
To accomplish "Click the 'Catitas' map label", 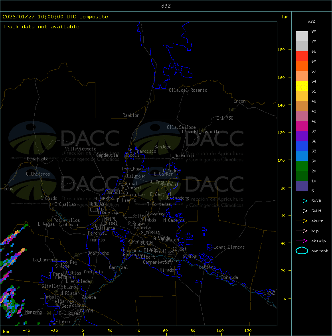I will (x=207, y=267).
